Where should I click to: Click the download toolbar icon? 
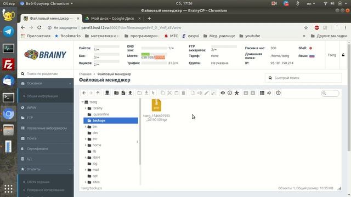click(x=146, y=93)
